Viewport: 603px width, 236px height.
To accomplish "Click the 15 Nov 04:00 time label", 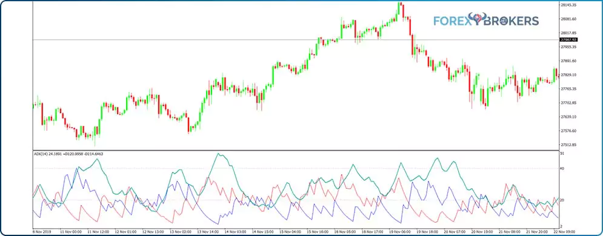I will click(x=290, y=232).
